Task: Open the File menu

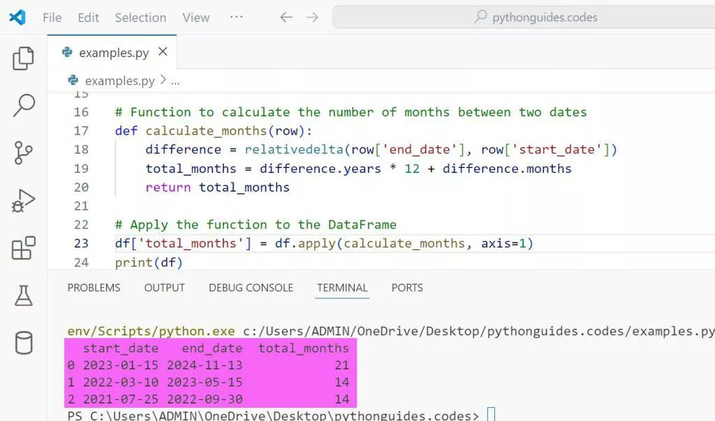Action: (52, 17)
